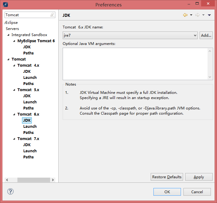
Task: Select the MyEclipse root tree item
Action: 11,23
